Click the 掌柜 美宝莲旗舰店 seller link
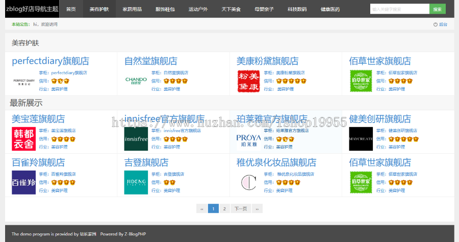The image size is (459, 242). click(x=64, y=131)
